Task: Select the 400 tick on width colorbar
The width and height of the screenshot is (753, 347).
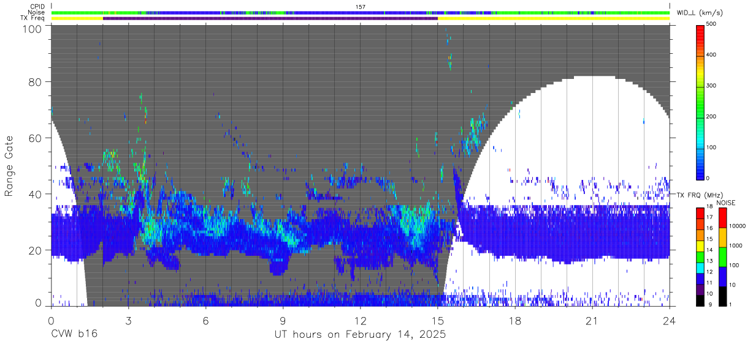Action: pyautogui.click(x=711, y=55)
